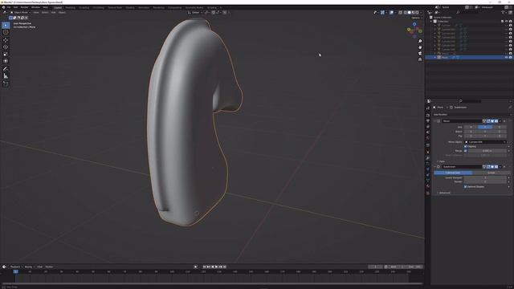The width and height of the screenshot is (514, 289).
Task: Jump to timeline start frame
Action: 204,267
